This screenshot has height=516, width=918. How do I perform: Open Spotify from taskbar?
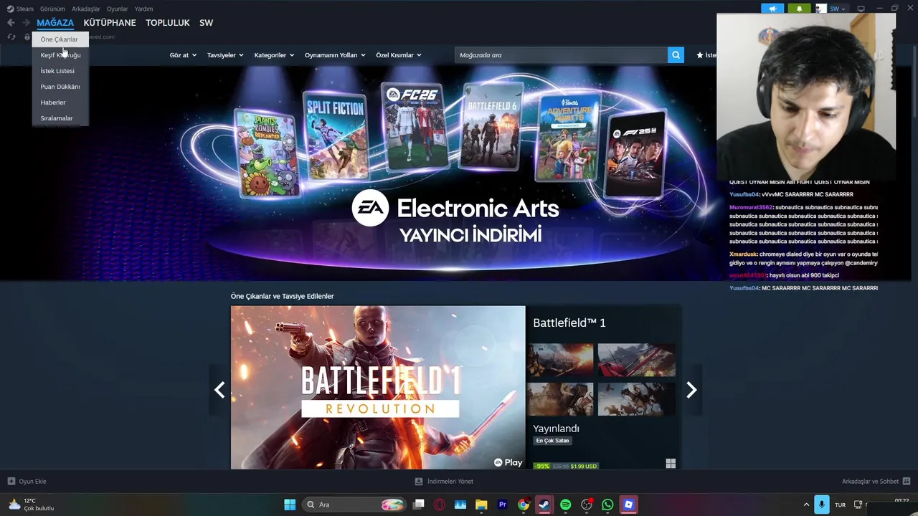pyautogui.click(x=565, y=505)
